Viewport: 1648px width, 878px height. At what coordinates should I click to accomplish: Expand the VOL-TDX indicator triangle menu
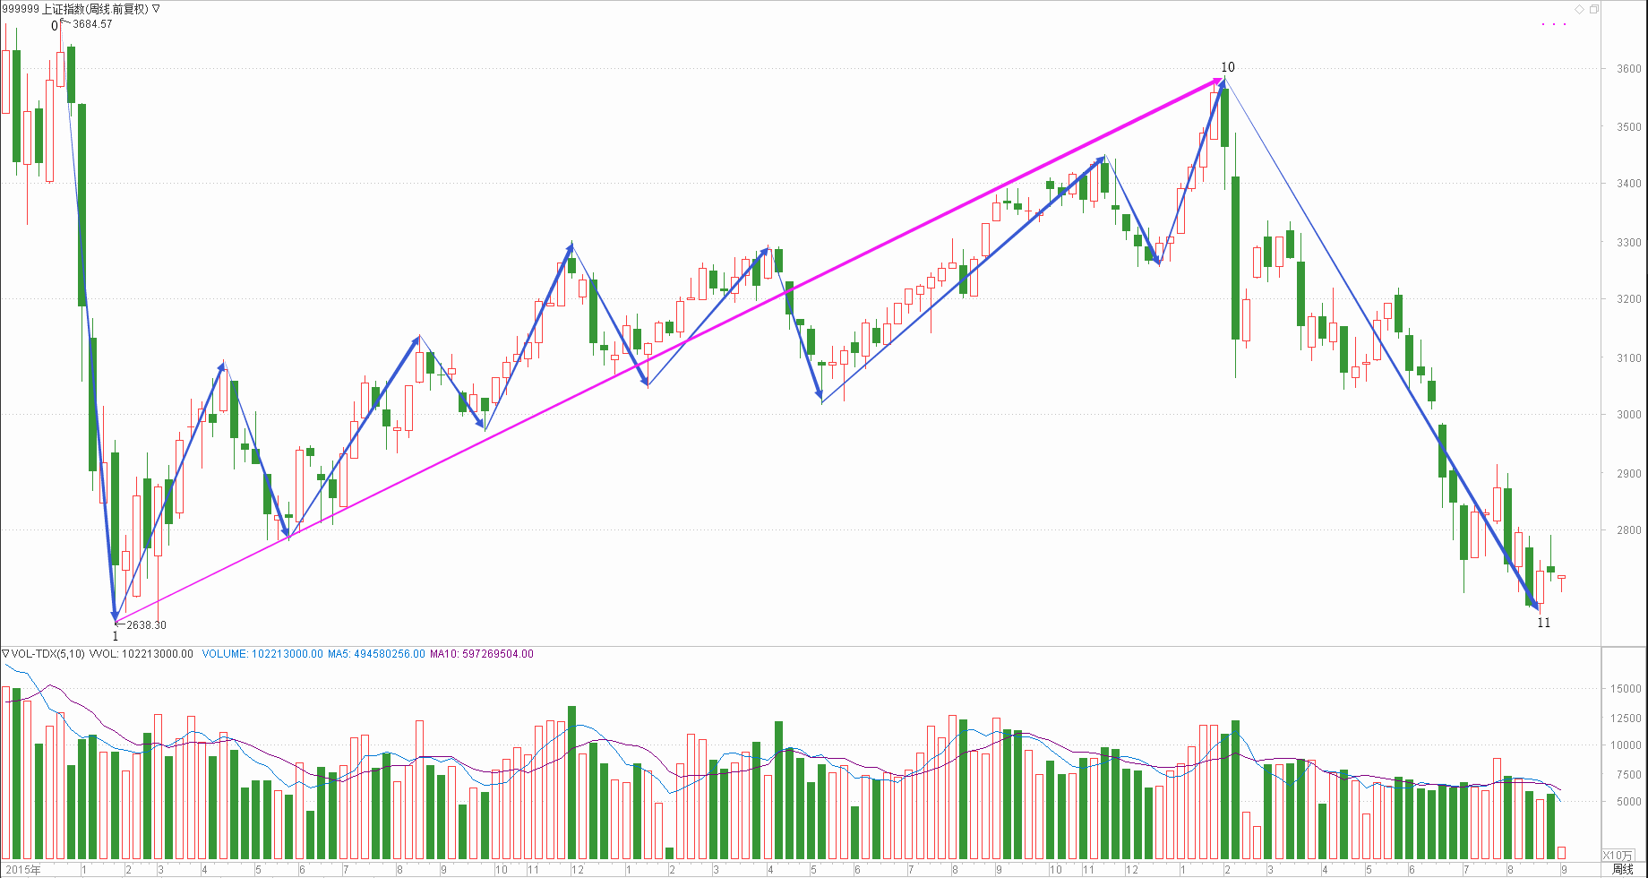pyautogui.click(x=5, y=654)
